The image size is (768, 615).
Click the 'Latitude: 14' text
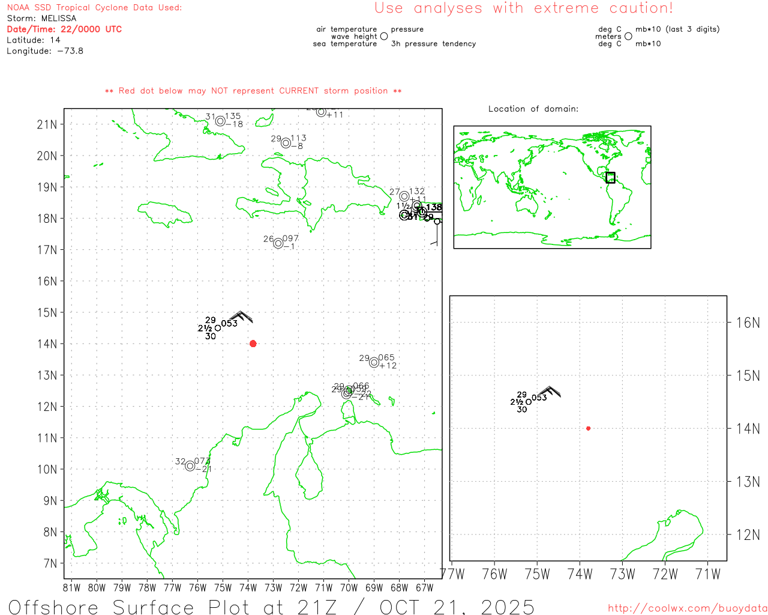[x=34, y=40]
